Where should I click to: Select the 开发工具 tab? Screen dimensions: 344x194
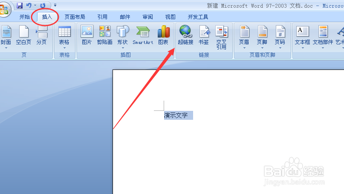(198, 17)
